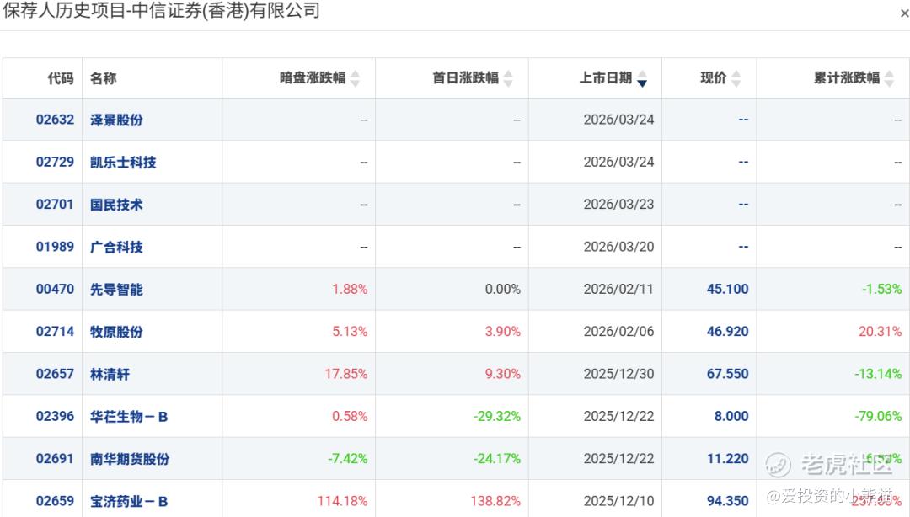Select cumulative change -1.53%
910x517 pixels.
(882, 289)
